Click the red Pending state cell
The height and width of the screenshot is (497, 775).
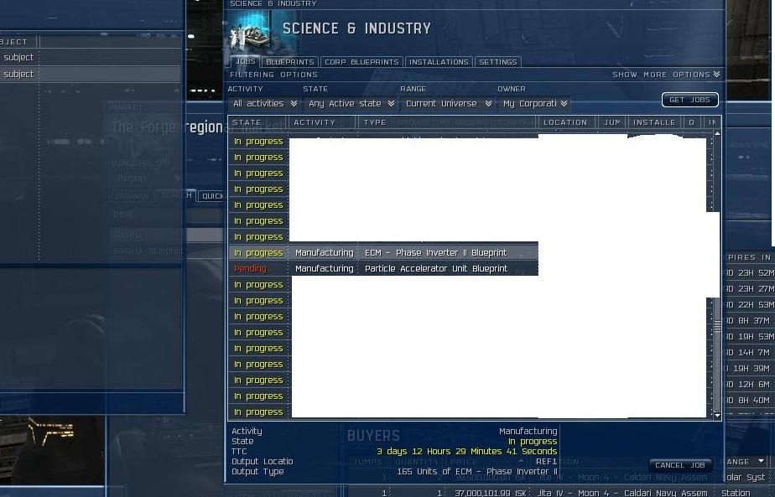(x=250, y=268)
